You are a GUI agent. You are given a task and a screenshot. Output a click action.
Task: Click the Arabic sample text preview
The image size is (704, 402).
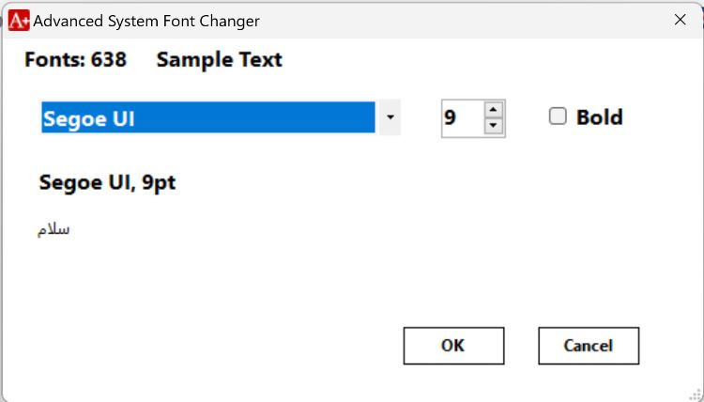point(54,229)
